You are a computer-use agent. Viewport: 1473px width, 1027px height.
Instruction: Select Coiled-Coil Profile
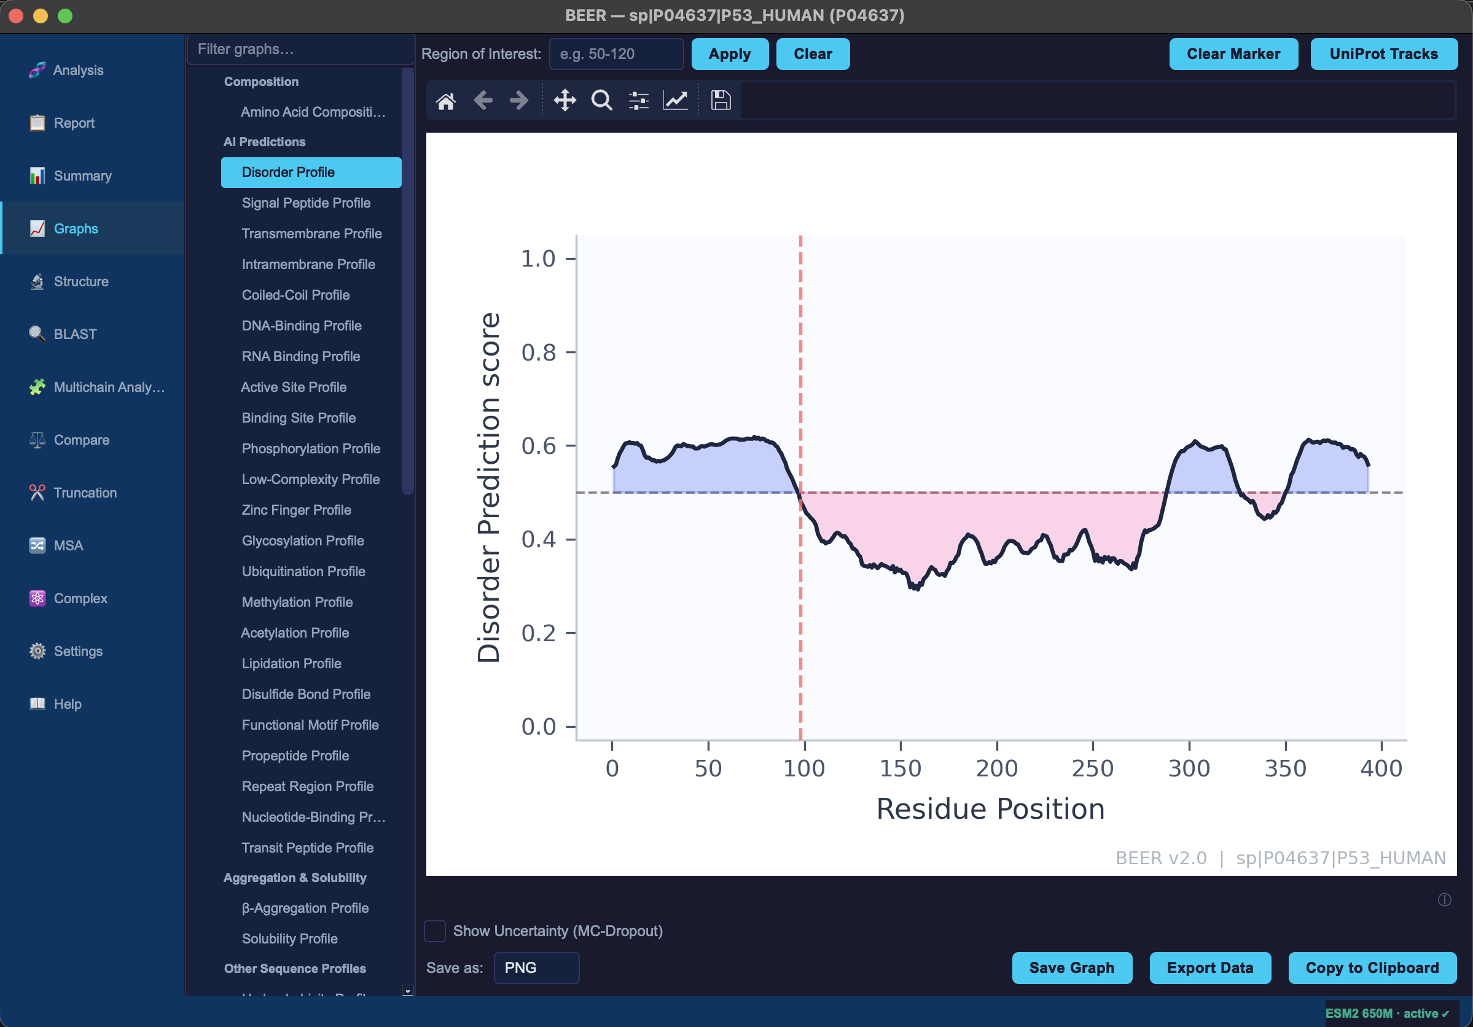tap(311, 295)
